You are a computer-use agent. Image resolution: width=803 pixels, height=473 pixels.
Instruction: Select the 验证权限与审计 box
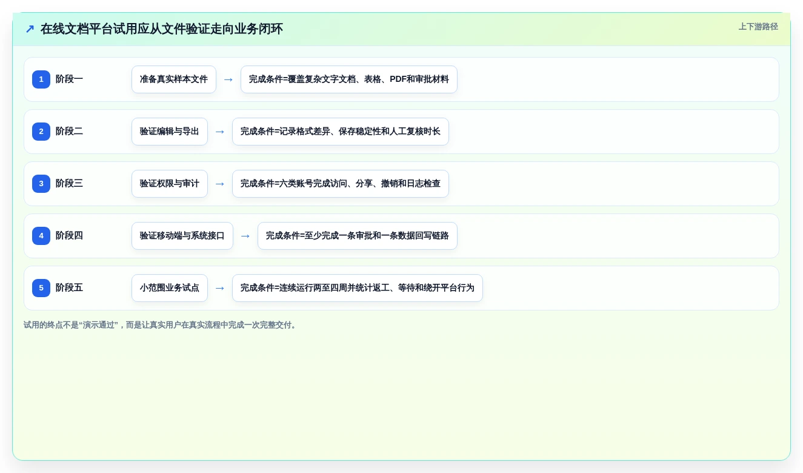point(170,184)
